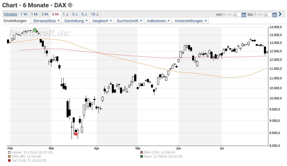Click the 9.000,0 y-axis value
Screen dimensions: 287x166
[274, 121]
